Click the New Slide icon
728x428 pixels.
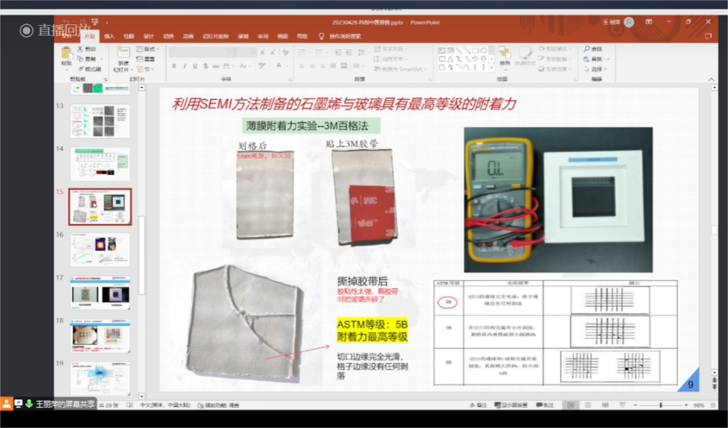click(122, 54)
